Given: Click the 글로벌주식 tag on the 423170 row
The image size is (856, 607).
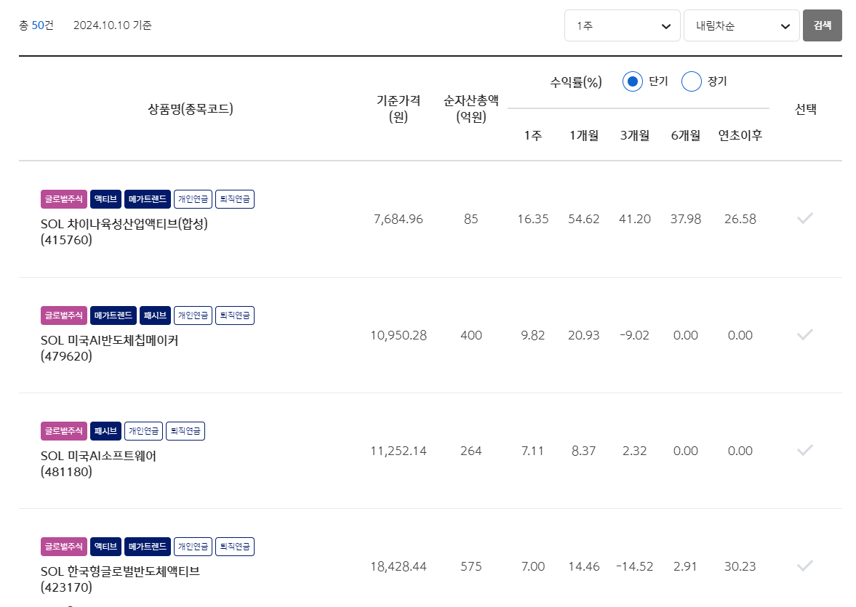Looking at the screenshot, I should click(64, 547).
